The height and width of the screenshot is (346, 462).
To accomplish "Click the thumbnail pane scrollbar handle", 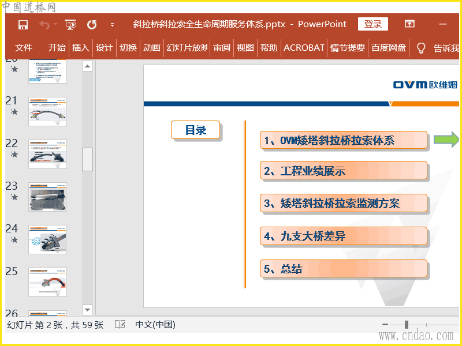I will tap(88, 159).
